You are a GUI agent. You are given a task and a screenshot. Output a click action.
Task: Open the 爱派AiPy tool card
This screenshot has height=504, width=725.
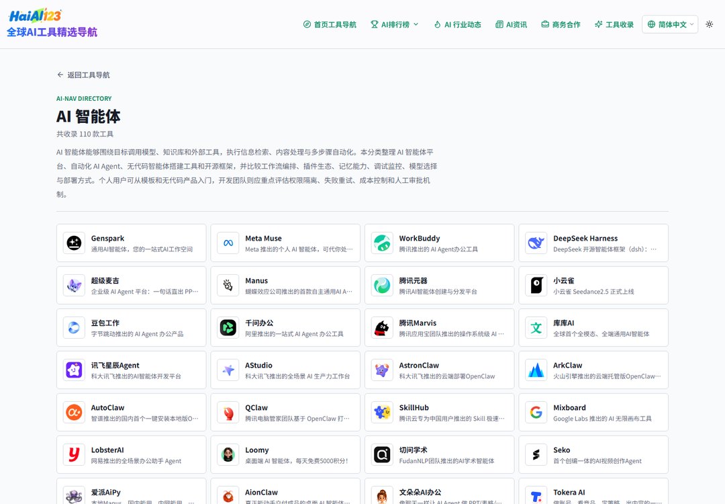click(x=132, y=491)
